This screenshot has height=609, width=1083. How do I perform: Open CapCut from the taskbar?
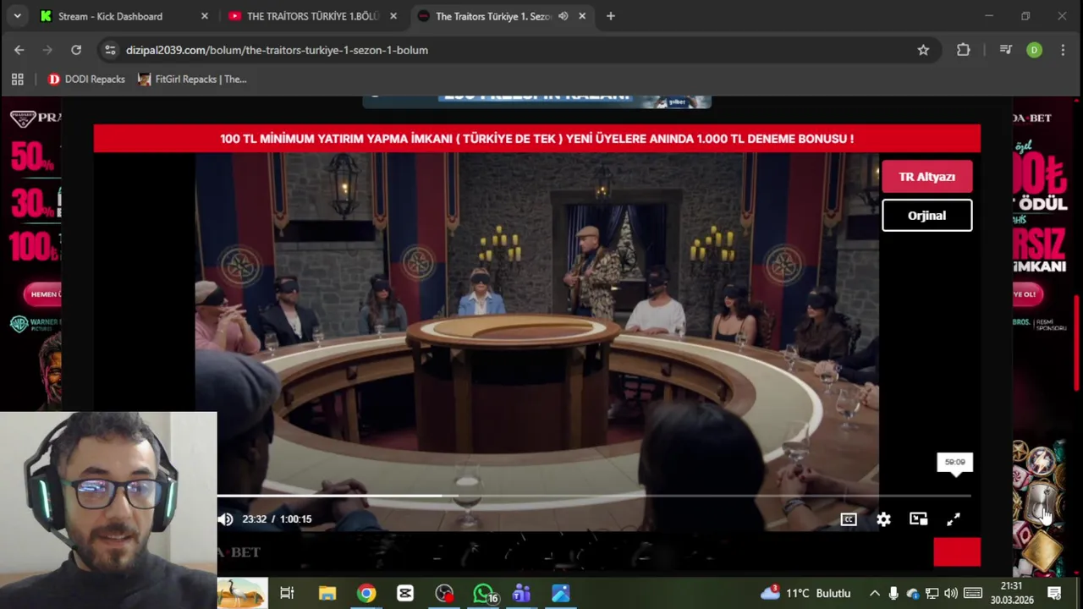tap(405, 594)
